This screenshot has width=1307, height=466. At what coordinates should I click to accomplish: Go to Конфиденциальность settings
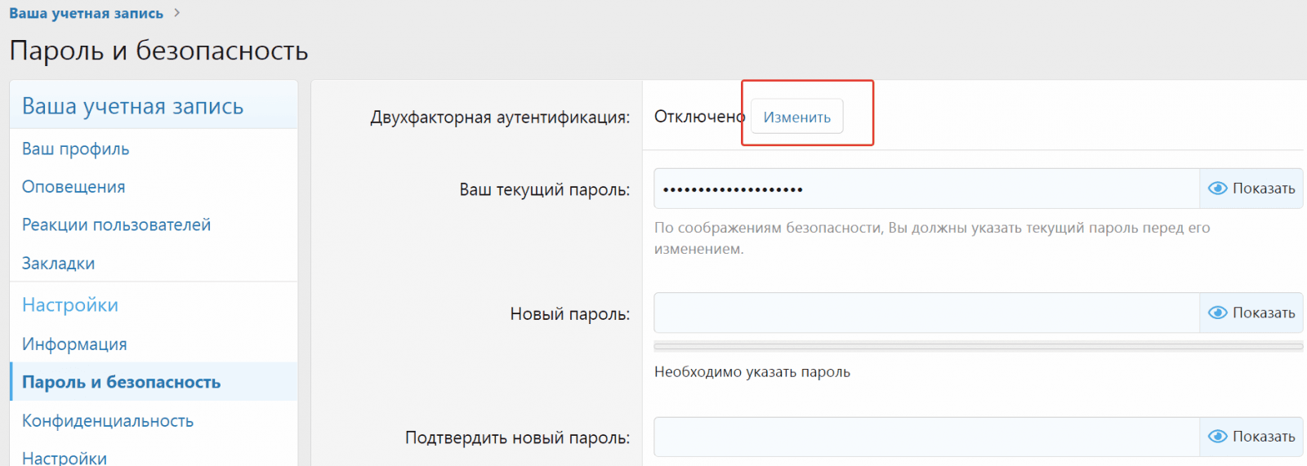click(108, 420)
